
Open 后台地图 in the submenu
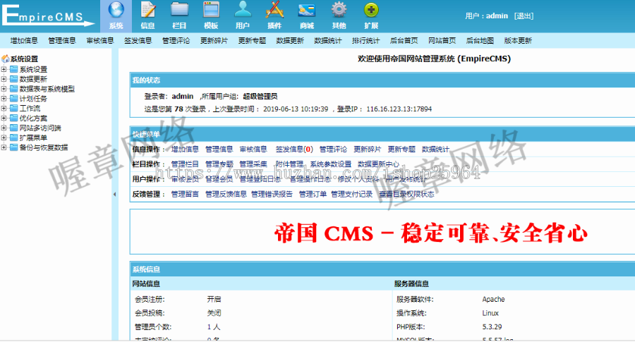tap(480, 40)
